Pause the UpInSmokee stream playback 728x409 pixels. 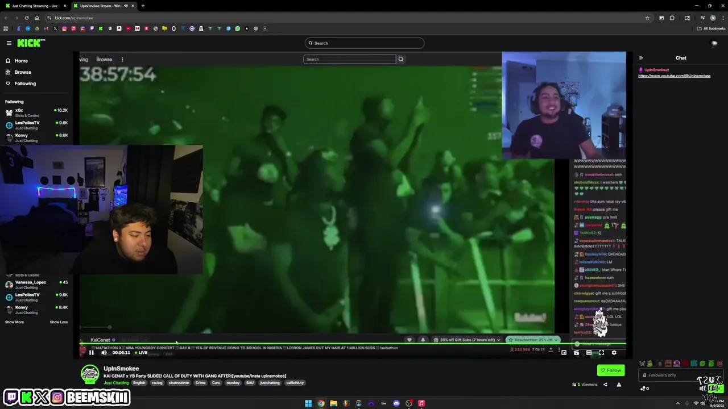(91, 353)
